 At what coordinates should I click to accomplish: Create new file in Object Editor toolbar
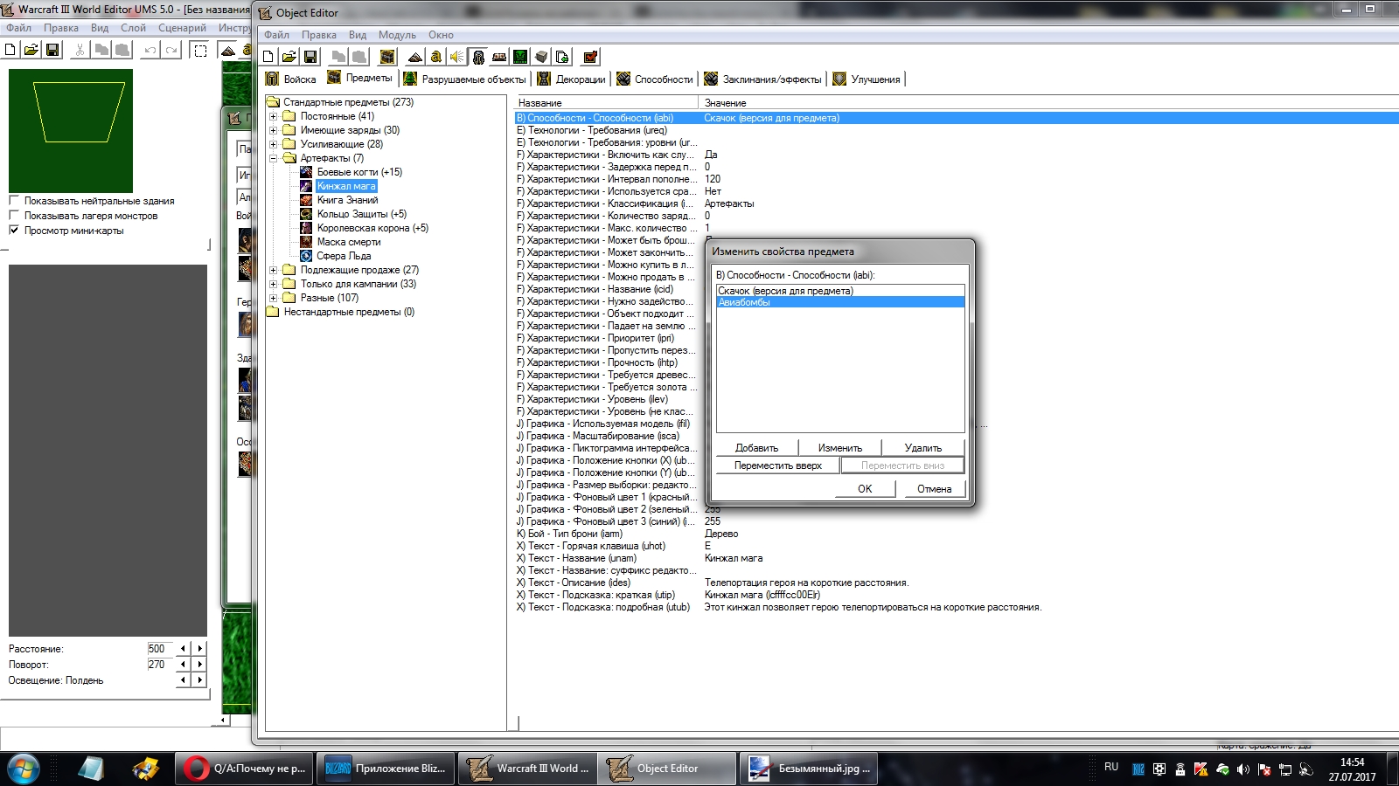[268, 57]
